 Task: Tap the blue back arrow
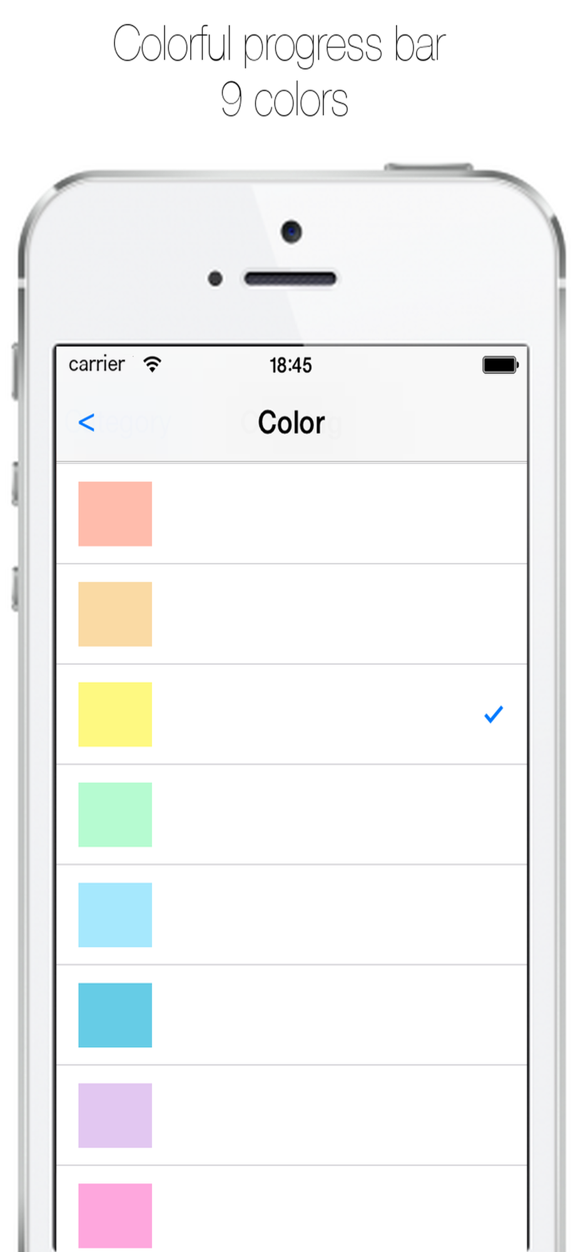click(86, 423)
